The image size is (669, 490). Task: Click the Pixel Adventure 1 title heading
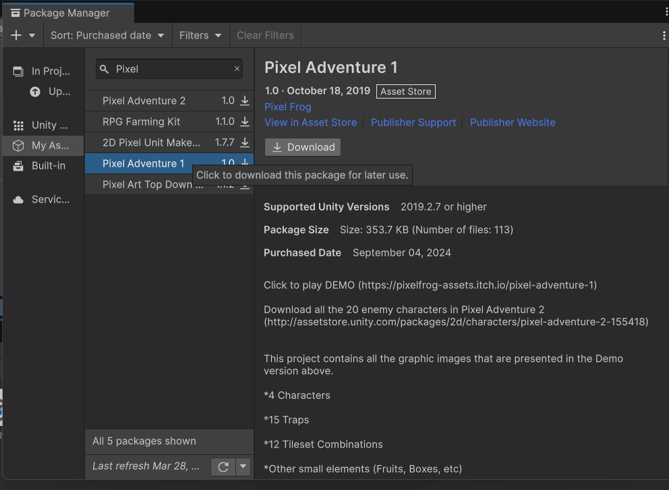[x=330, y=67]
